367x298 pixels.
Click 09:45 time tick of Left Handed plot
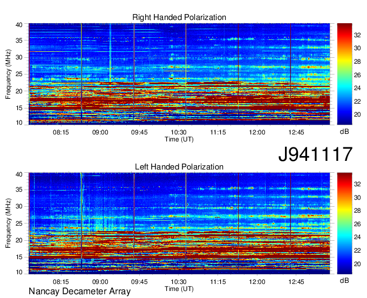coord(139,281)
